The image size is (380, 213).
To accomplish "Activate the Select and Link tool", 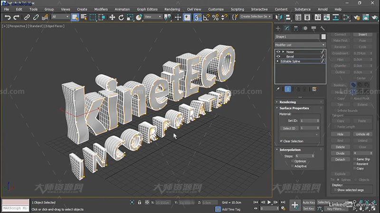I will pos(27,17).
